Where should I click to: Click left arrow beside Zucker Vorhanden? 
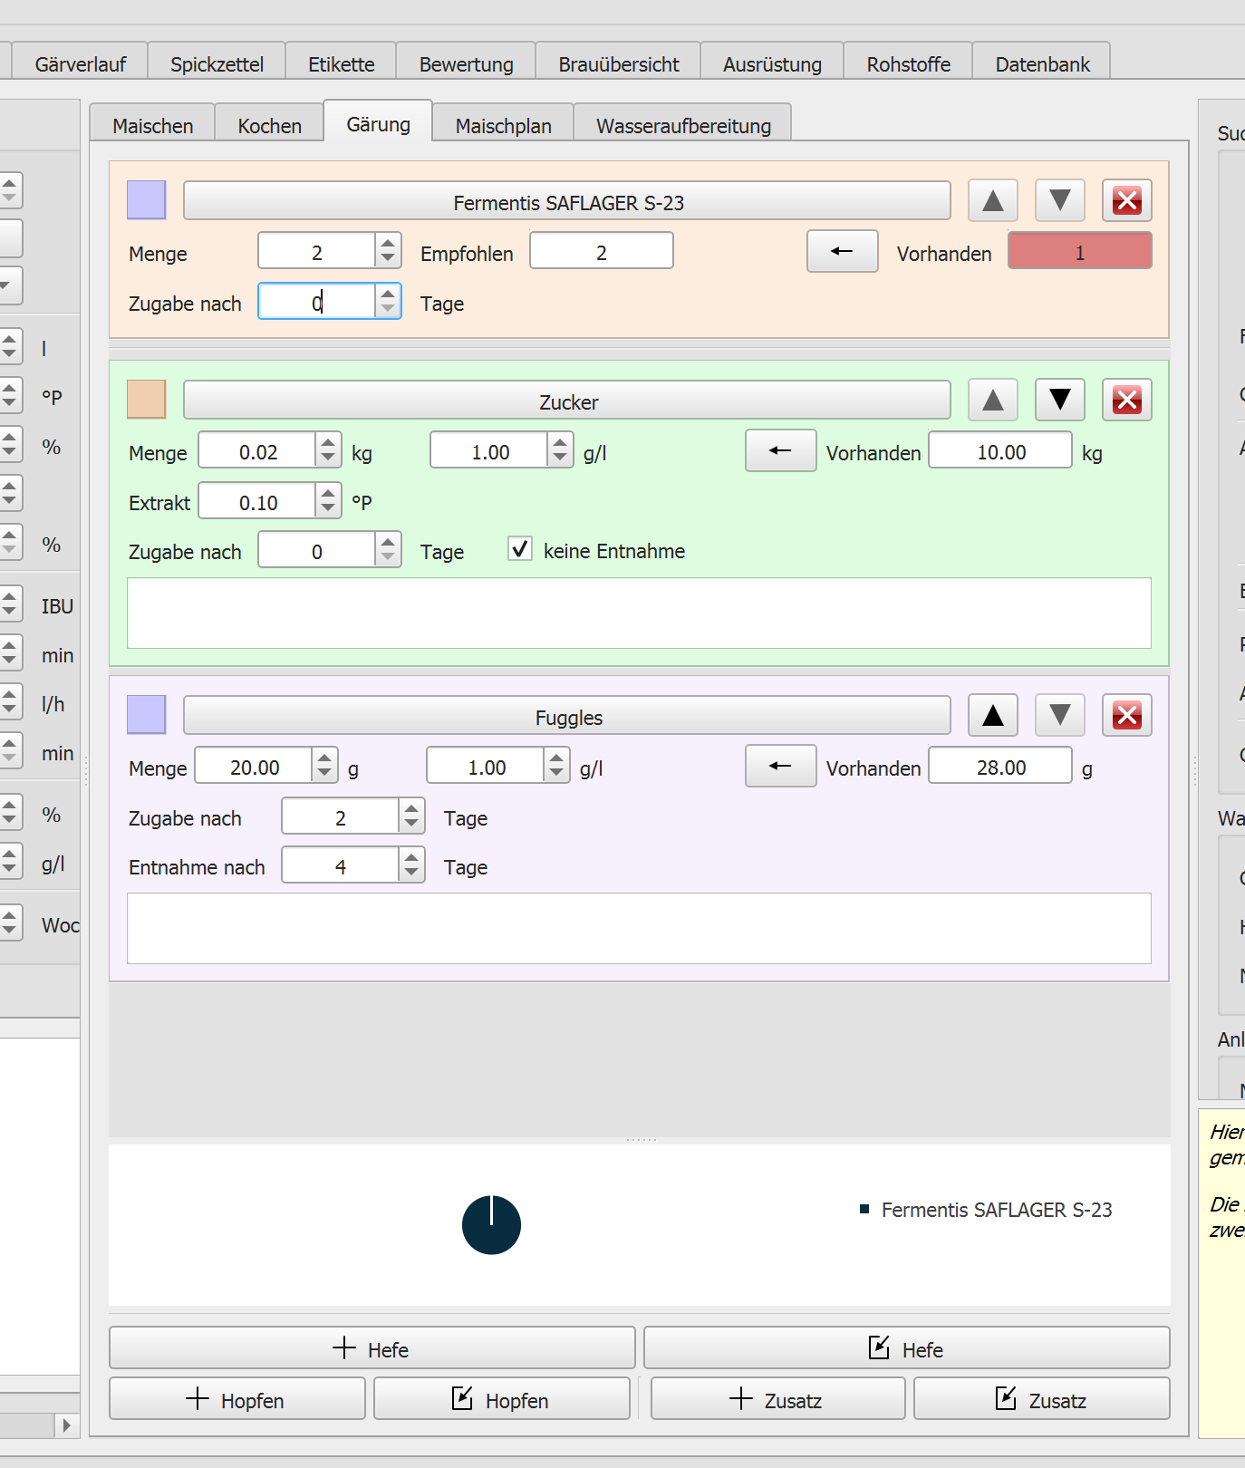(x=780, y=450)
